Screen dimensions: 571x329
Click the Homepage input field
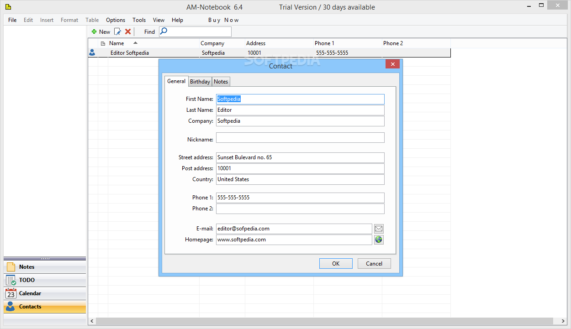pos(294,240)
